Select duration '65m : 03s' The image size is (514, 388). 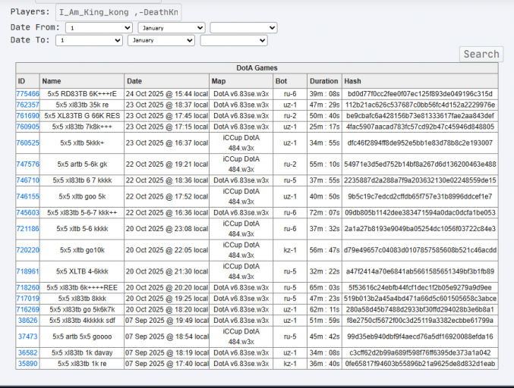(x=324, y=287)
